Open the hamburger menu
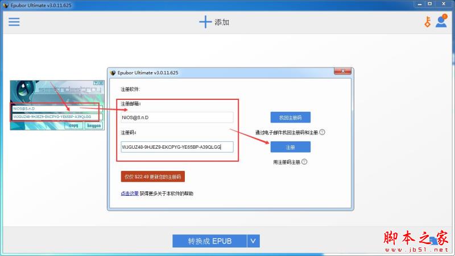Image resolution: width=455 pixels, height=256 pixels. tap(14, 22)
